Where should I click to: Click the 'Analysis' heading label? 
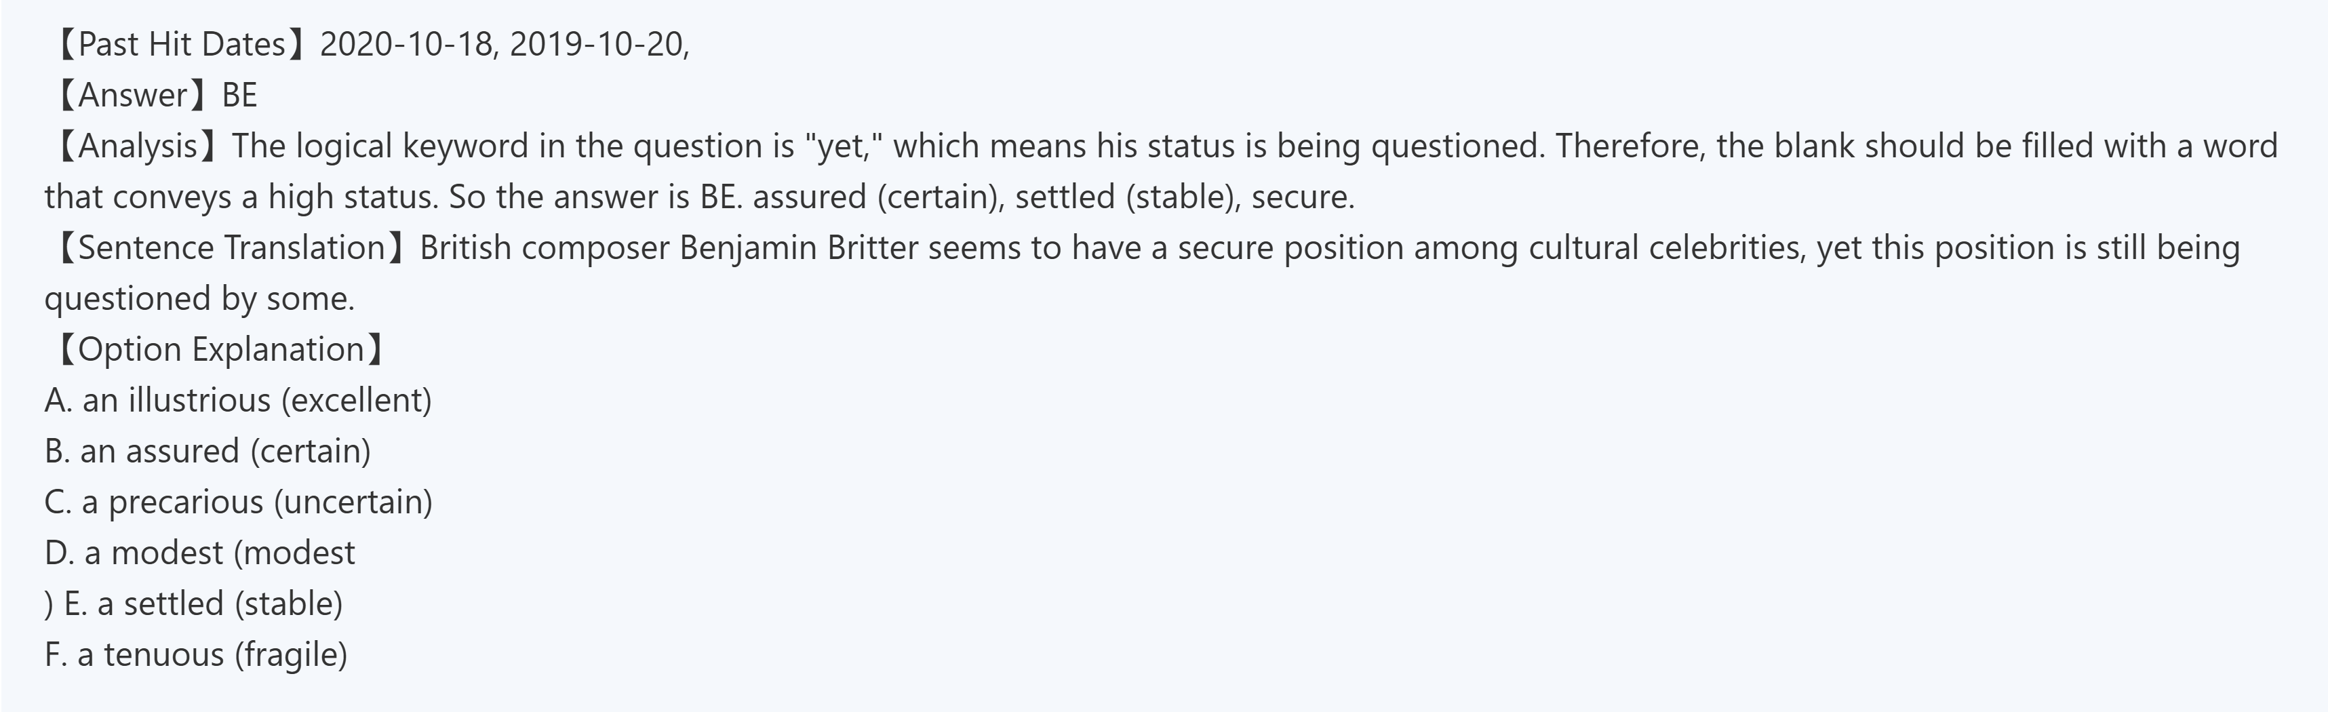point(138,146)
